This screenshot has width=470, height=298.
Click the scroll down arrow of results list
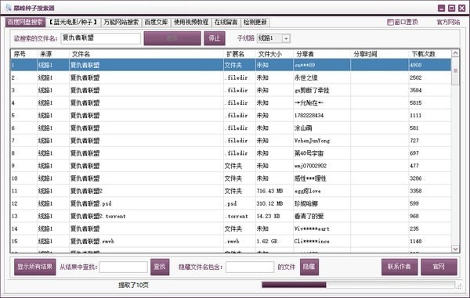(455, 249)
